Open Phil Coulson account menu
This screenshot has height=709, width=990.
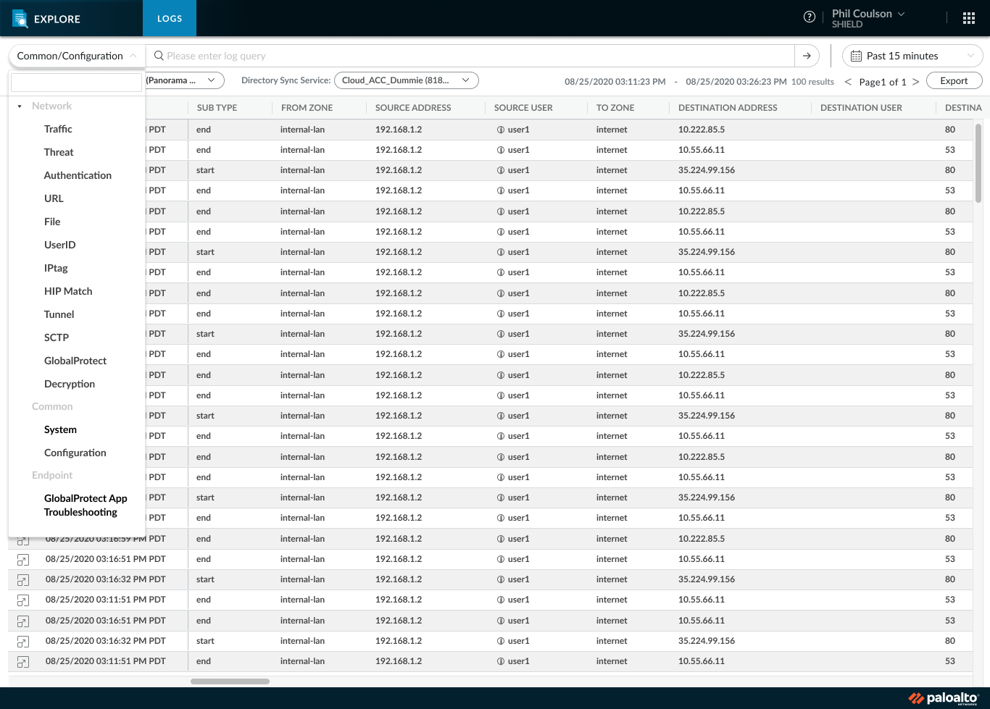click(868, 18)
